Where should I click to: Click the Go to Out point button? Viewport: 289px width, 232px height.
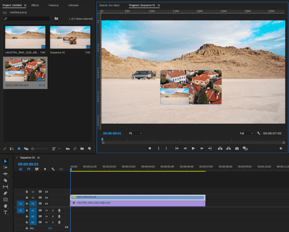pyautogui.click(x=210, y=149)
